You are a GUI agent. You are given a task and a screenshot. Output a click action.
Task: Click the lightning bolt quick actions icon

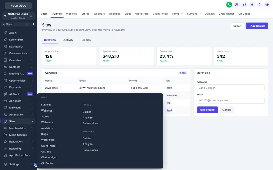coord(33,24)
